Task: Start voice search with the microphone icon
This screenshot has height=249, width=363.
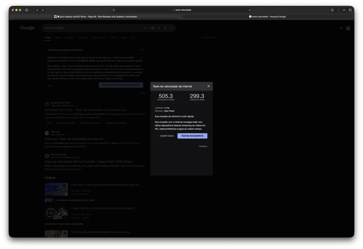Action: (x=159, y=28)
